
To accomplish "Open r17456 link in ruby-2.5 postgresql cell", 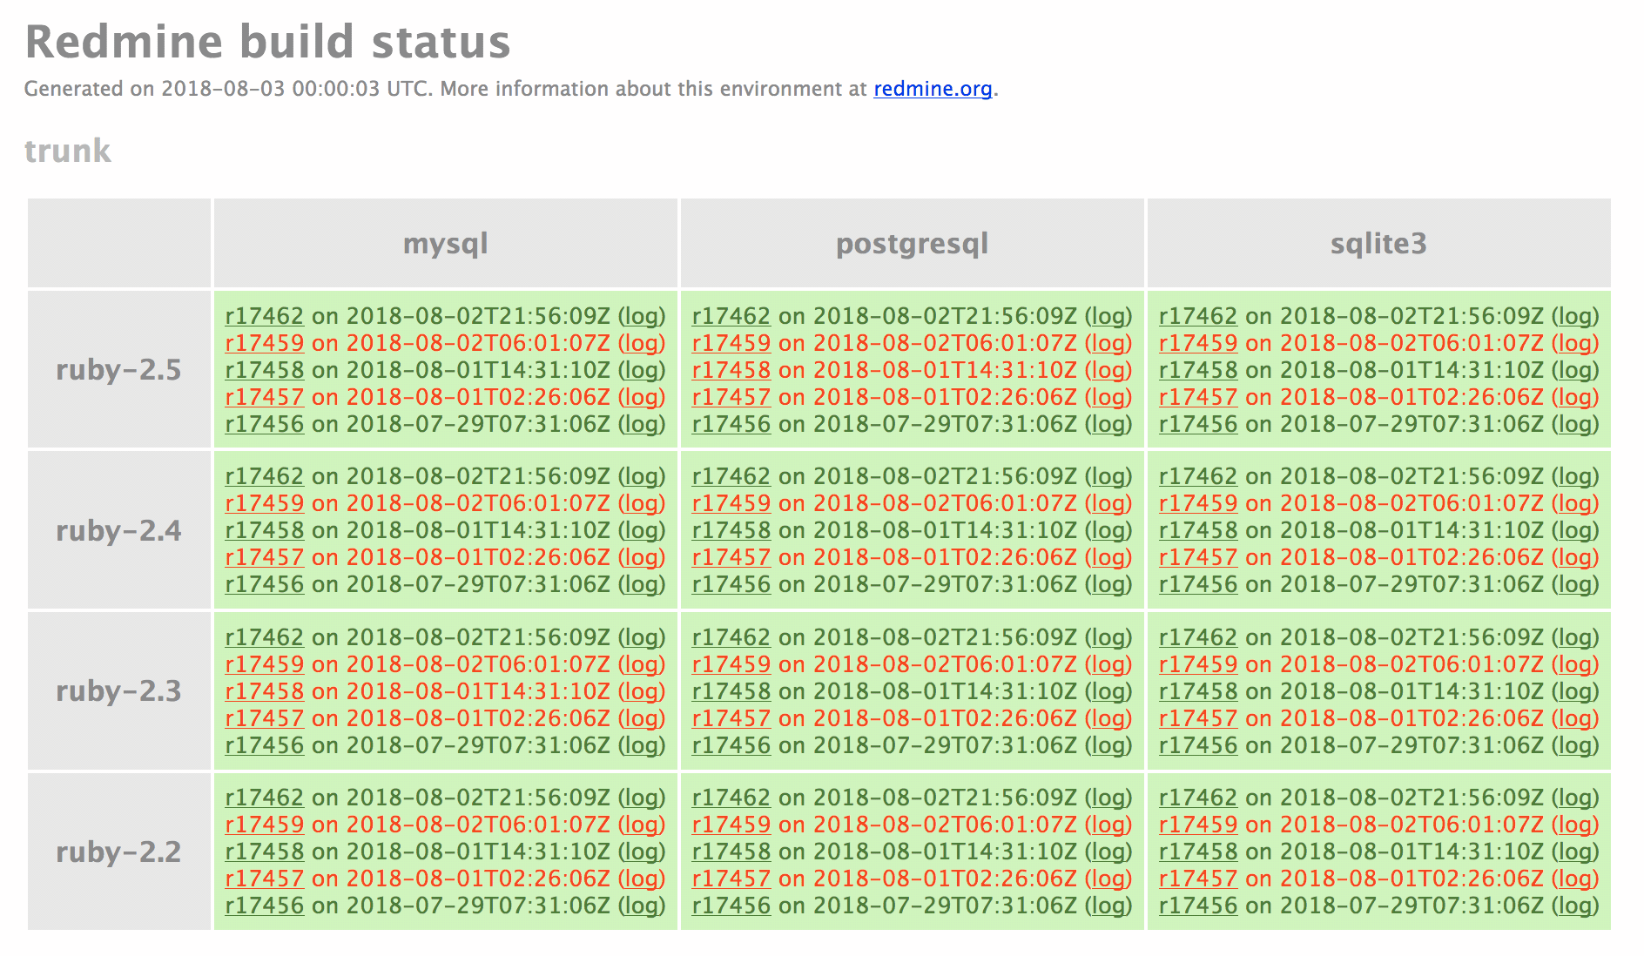I will click(x=731, y=424).
